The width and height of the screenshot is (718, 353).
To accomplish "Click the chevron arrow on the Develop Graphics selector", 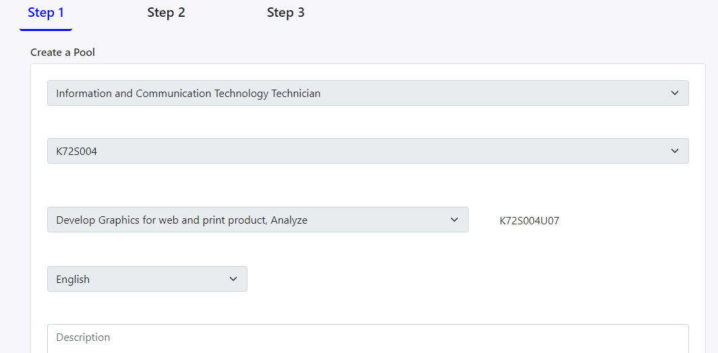I will click(x=454, y=220).
